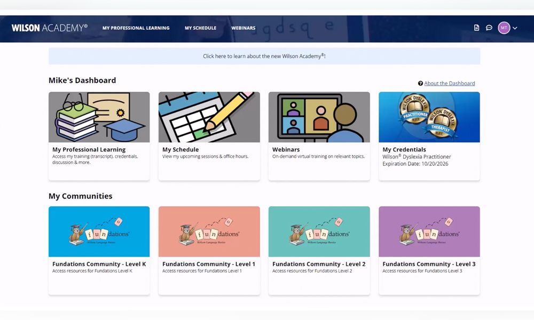Open Fundations Community - Level 1 title
The height and width of the screenshot is (320, 534).
pyautogui.click(x=209, y=264)
